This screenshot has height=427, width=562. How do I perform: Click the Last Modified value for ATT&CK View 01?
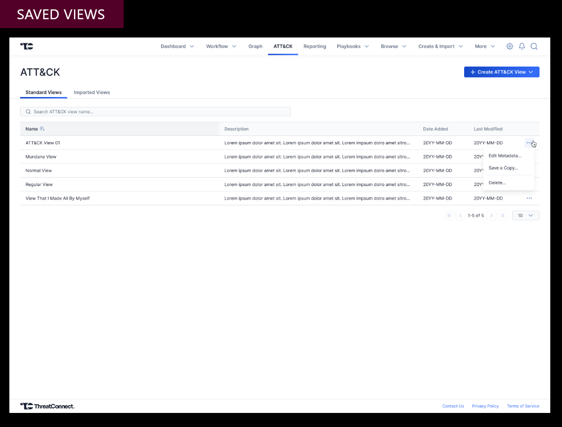pyautogui.click(x=488, y=142)
